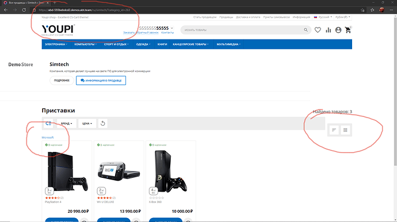Open the X-Box 360 product image
The height and width of the screenshot is (222, 397).
tap(171, 172)
